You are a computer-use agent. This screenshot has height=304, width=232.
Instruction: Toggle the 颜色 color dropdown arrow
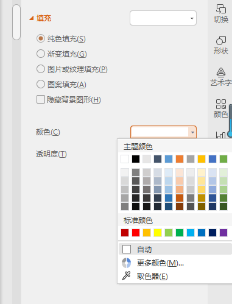click(192, 132)
